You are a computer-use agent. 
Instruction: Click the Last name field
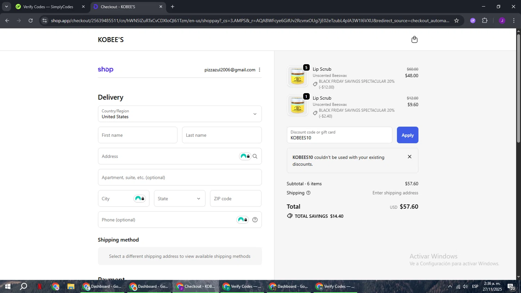(x=222, y=135)
